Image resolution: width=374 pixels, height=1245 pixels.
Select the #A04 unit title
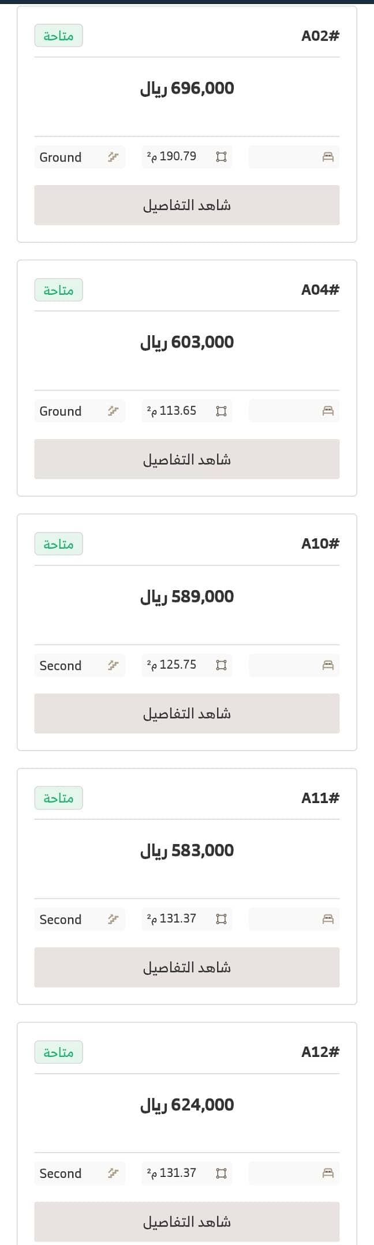(320, 290)
